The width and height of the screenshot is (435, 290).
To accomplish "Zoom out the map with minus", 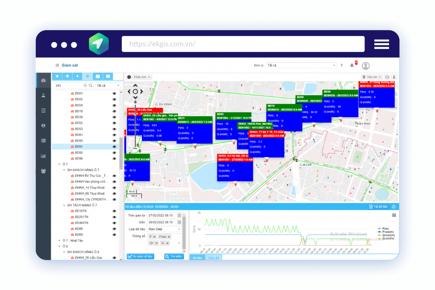I will click(135, 148).
